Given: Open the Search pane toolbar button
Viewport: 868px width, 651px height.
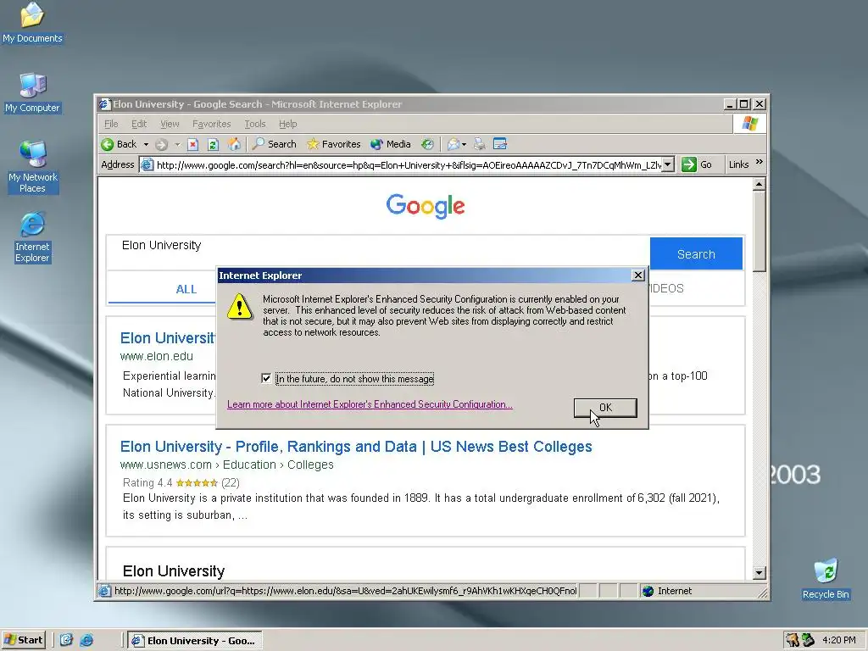Looking at the screenshot, I should pos(274,144).
